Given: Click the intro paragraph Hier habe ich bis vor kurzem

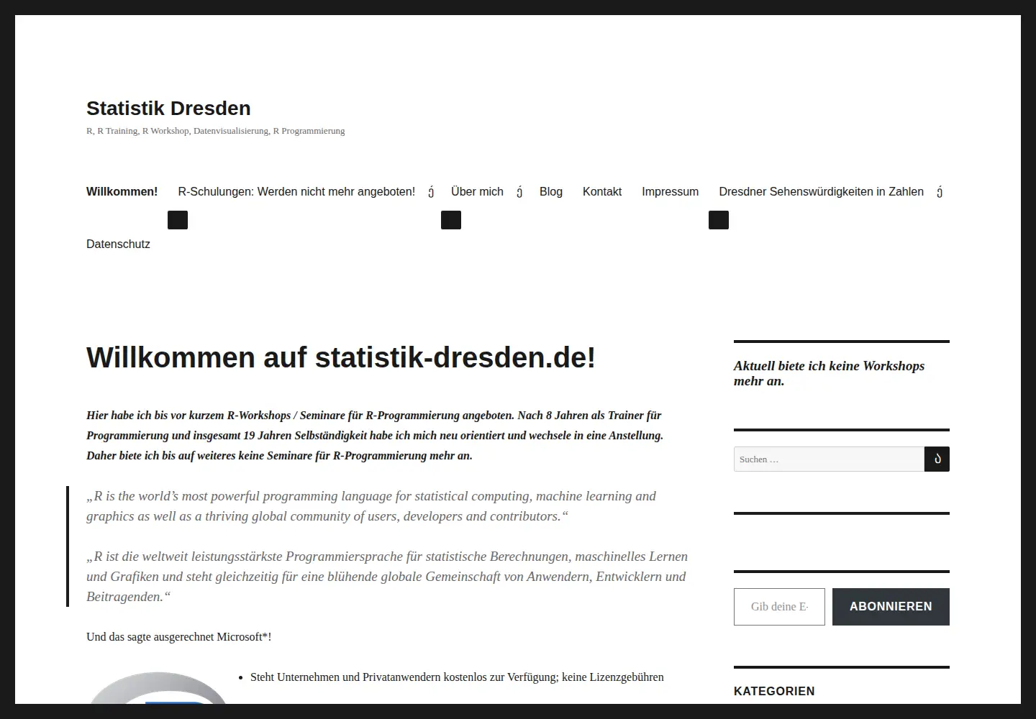Looking at the screenshot, I should (x=375, y=435).
